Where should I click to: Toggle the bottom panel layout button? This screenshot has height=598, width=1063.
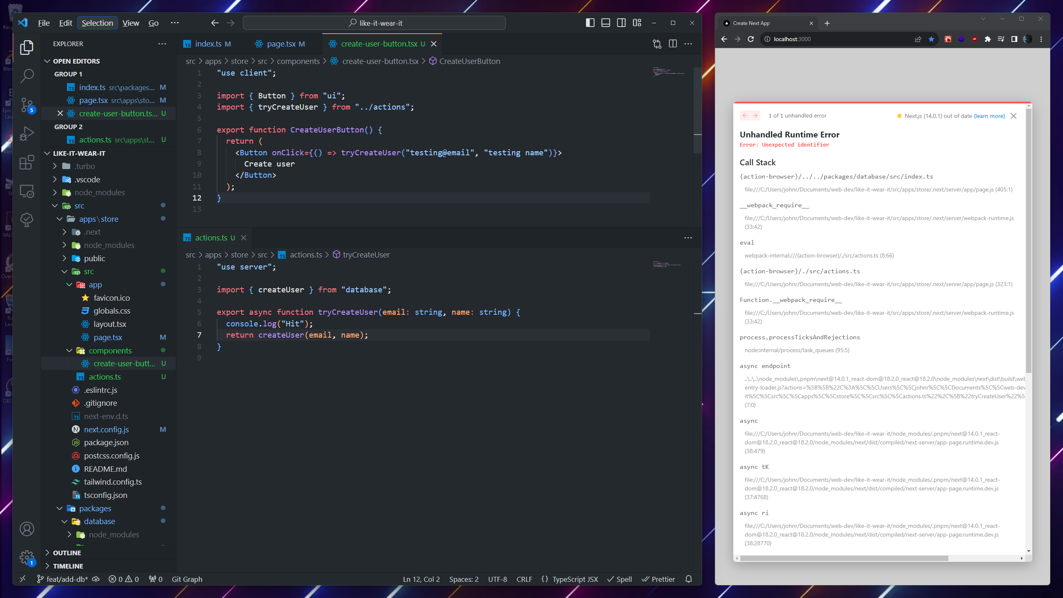[x=605, y=23]
